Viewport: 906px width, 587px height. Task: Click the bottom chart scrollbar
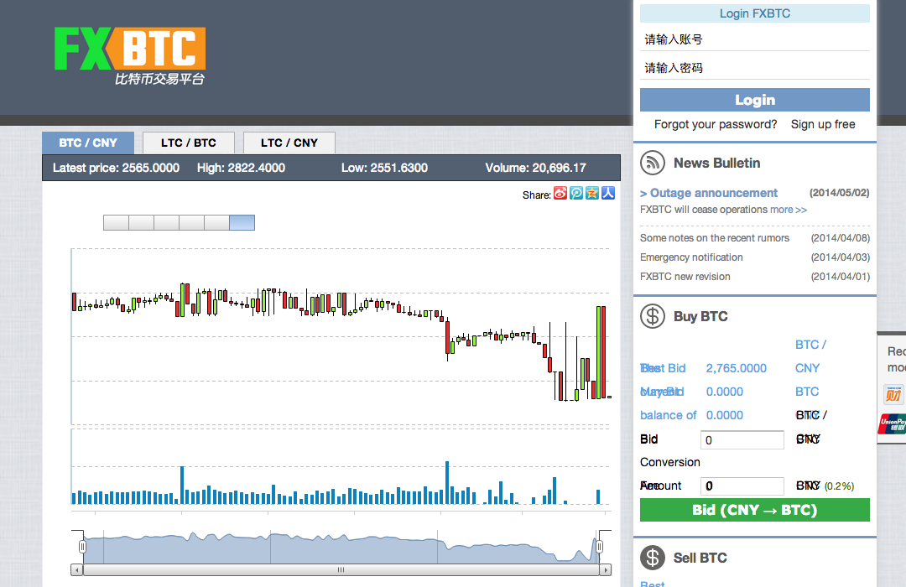340,569
